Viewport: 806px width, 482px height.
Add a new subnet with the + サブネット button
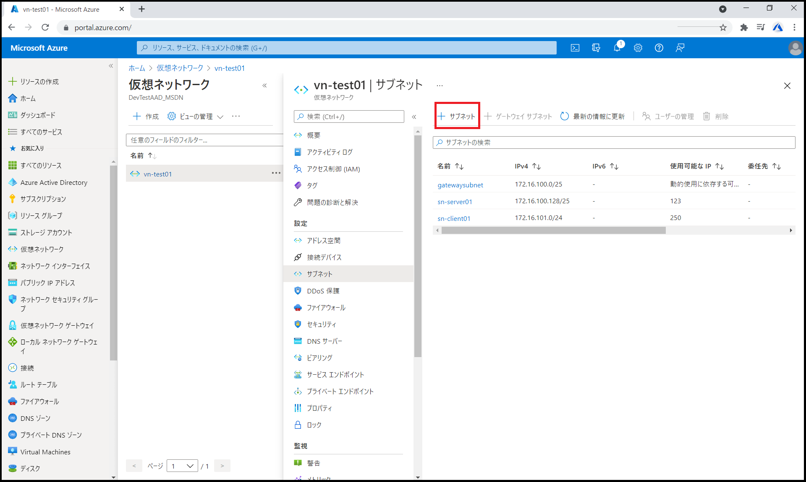tap(457, 116)
